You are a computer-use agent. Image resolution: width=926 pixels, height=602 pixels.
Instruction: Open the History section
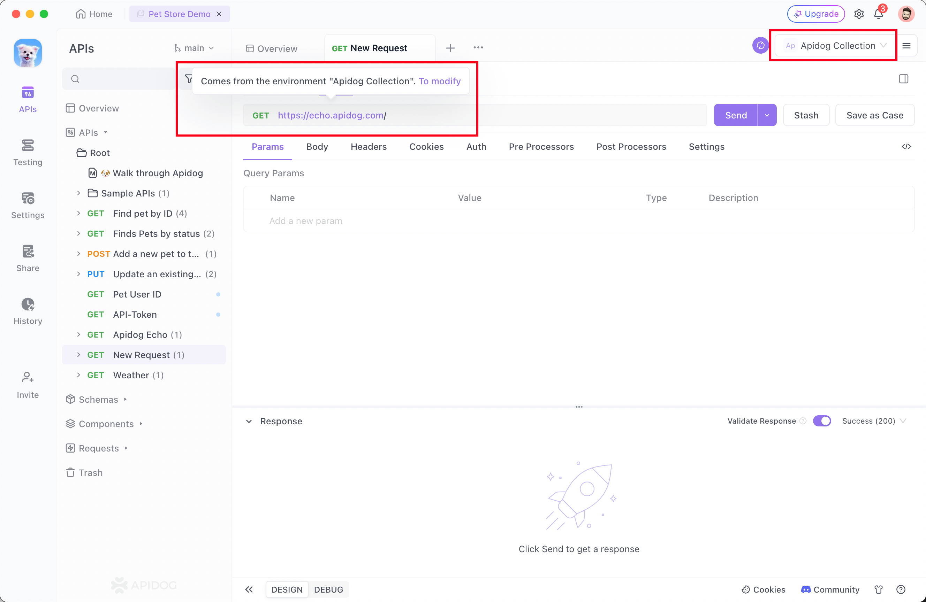28,311
